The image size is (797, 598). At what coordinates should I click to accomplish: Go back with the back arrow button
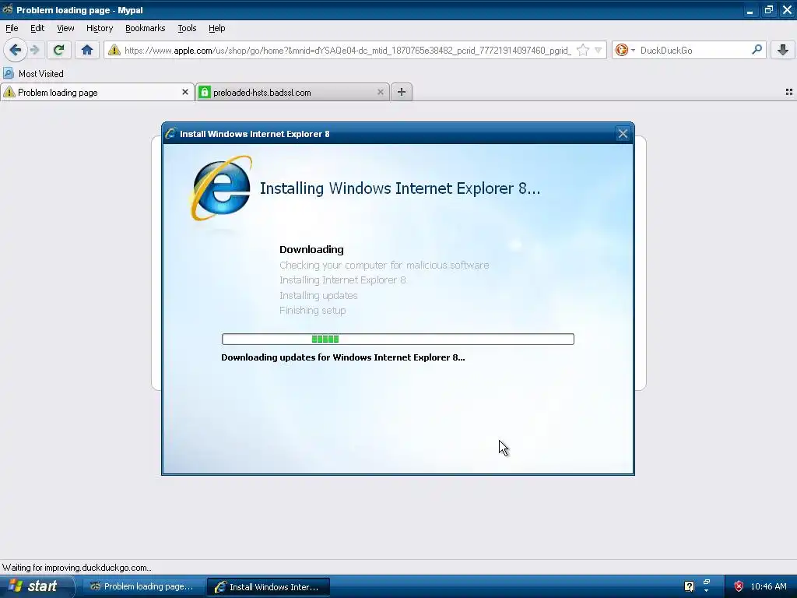pos(16,50)
